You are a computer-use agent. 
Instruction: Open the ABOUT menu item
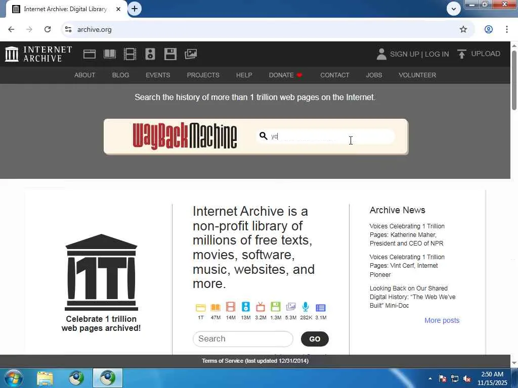coord(84,75)
